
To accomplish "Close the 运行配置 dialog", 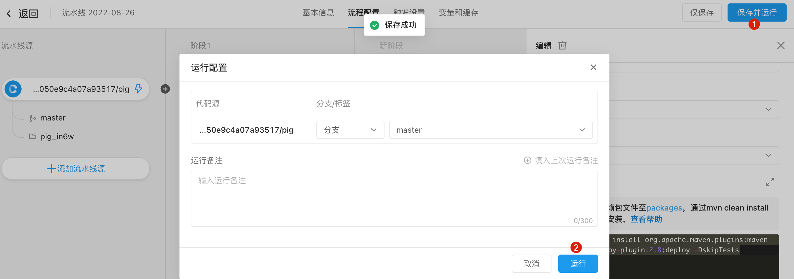I will 593,67.
